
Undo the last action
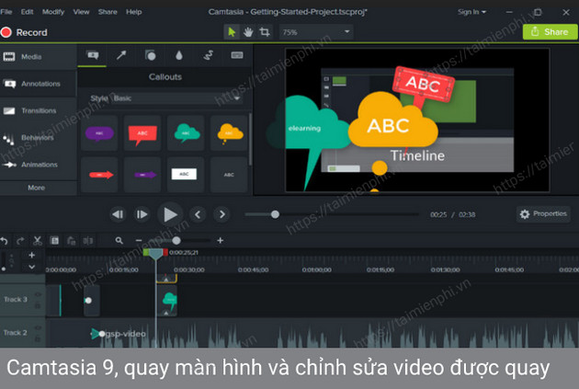click(4, 241)
